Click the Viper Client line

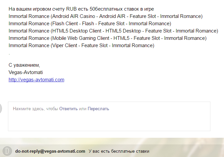coord(81,45)
